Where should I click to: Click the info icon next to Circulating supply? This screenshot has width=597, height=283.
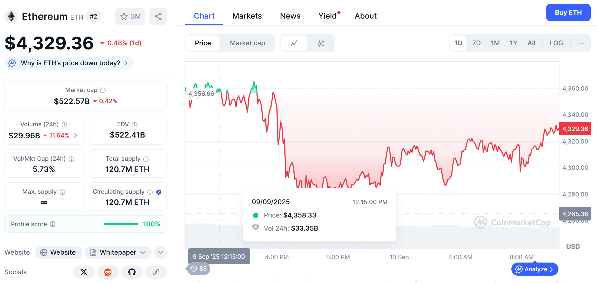coord(150,192)
